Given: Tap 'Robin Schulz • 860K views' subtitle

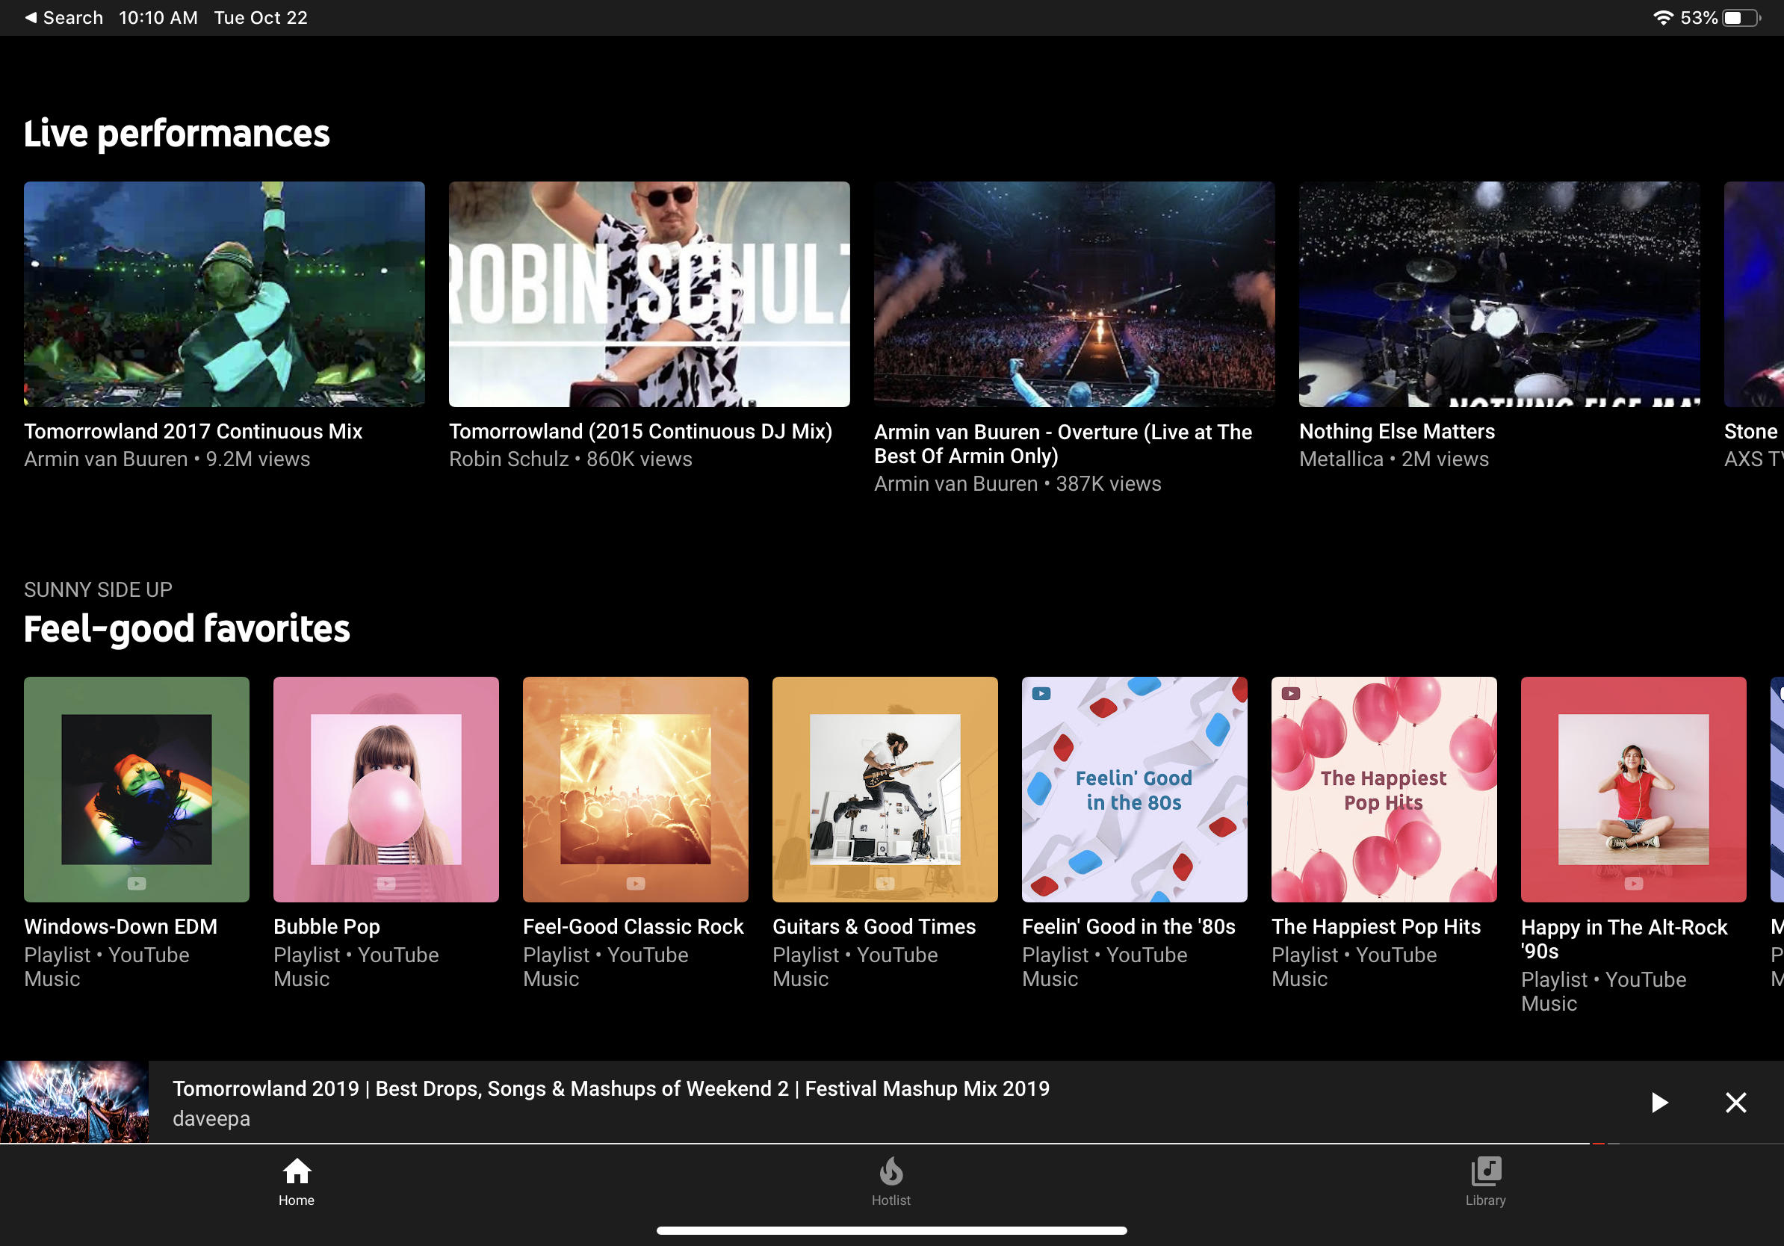Looking at the screenshot, I should tap(570, 459).
